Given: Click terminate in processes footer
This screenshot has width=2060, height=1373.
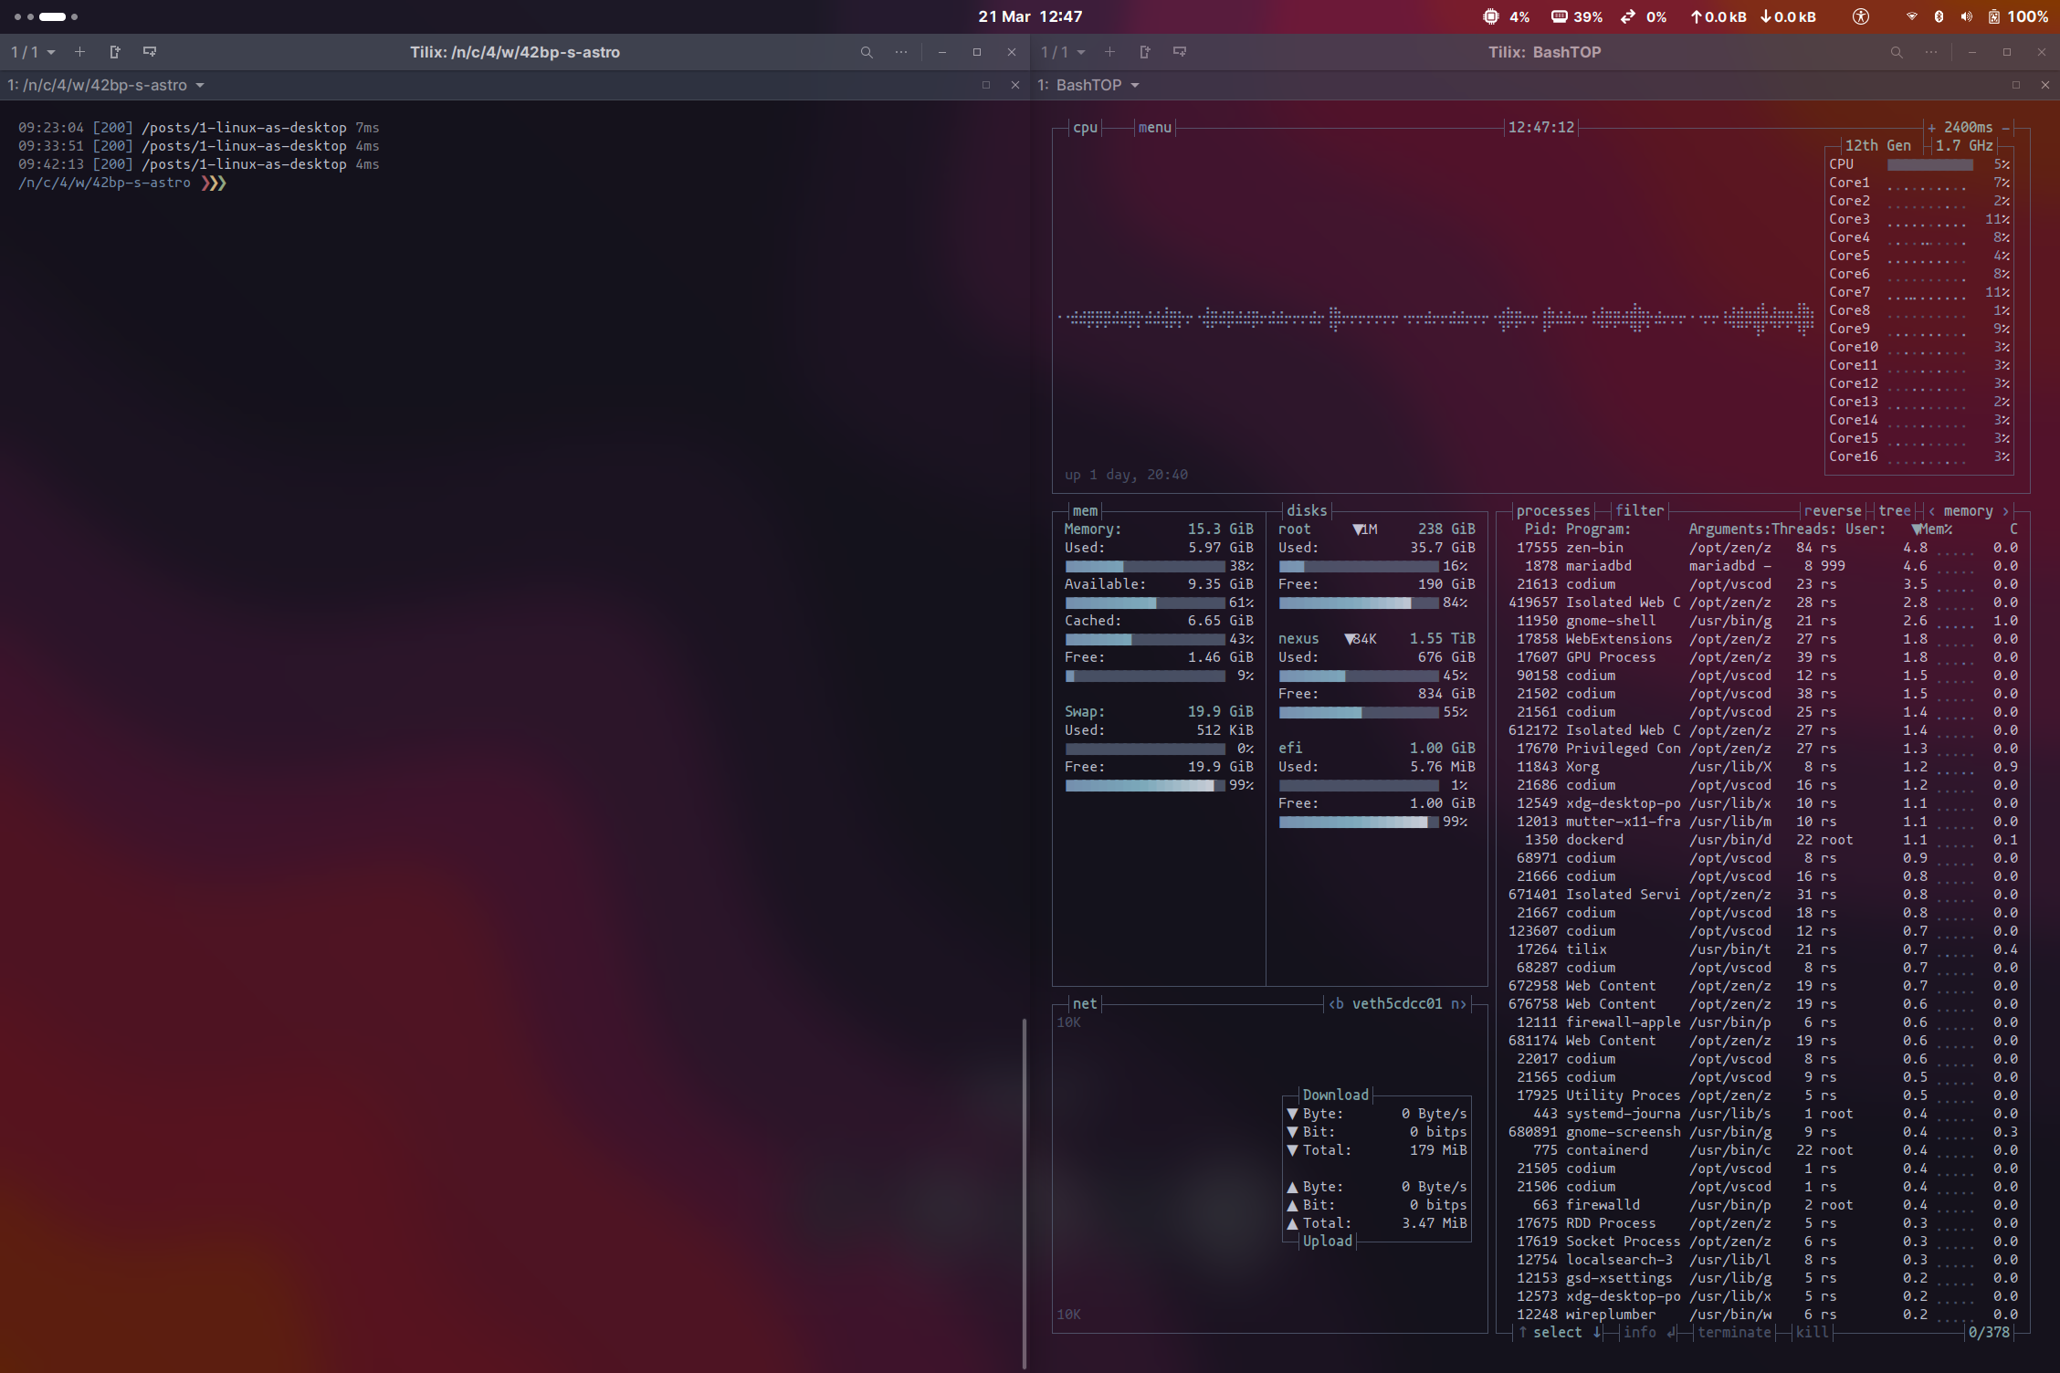Looking at the screenshot, I should (1734, 1333).
